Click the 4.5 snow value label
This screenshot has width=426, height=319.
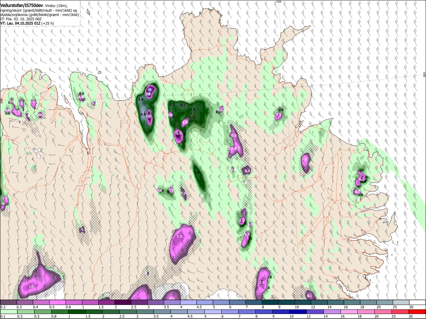coord(149,117)
